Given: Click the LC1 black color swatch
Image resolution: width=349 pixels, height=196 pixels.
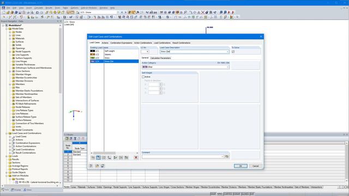Looking at the screenshot, I should (x=93, y=51).
